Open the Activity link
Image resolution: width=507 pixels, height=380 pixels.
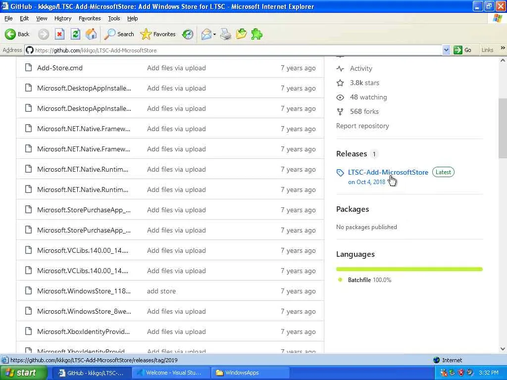point(361,68)
